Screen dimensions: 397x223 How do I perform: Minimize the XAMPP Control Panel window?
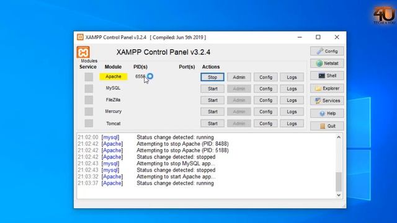(300, 37)
